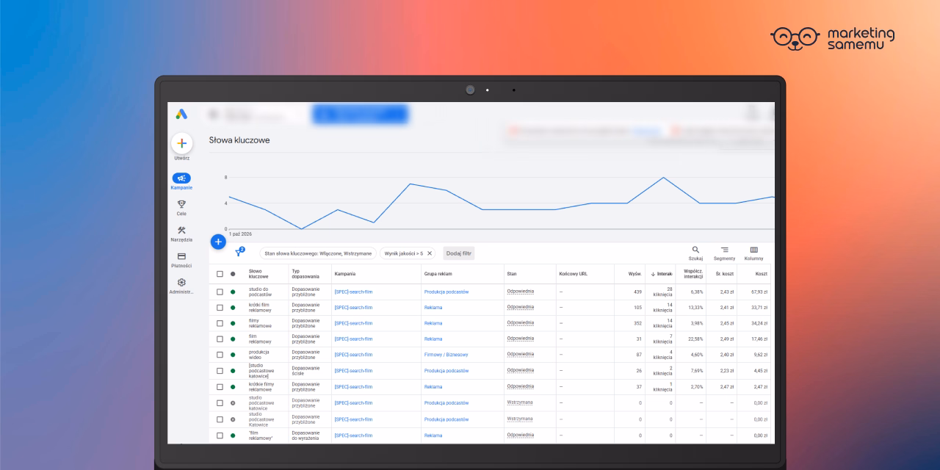
Task: Tick the produkcja wideo row checkbox
Action: 220,355
